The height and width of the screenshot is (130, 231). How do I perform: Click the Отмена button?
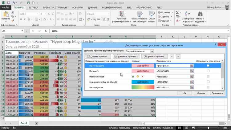201,93
